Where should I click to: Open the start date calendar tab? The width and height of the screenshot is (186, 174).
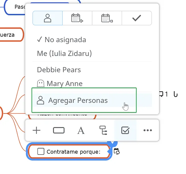click(77, 18)
